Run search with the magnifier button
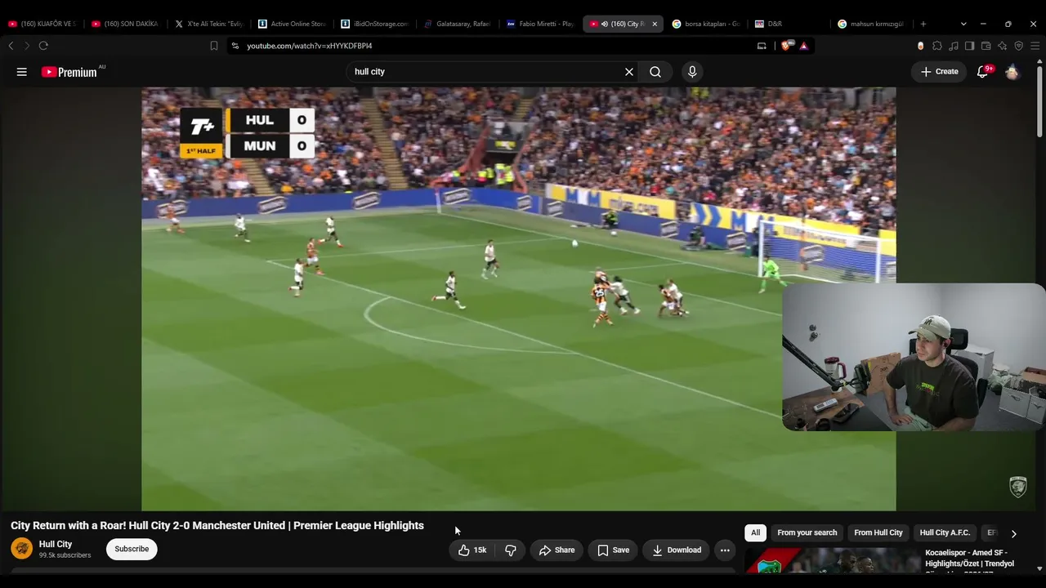The height and width of the screenshot is (588, 1046). pyautogui.click(x=655, y=72)
